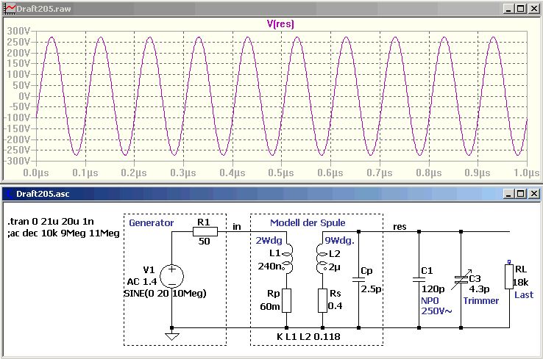The image size is (543, 359).
Task: Minimize the Draft205.raw window
Action: (508, 9)
